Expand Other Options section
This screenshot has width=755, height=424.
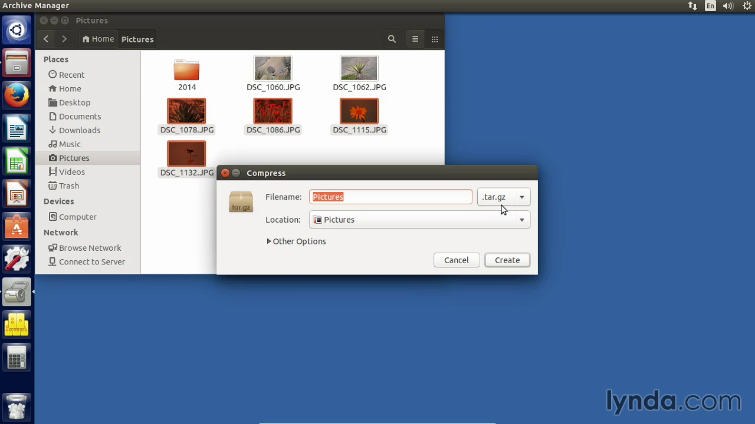coord(296,241)
